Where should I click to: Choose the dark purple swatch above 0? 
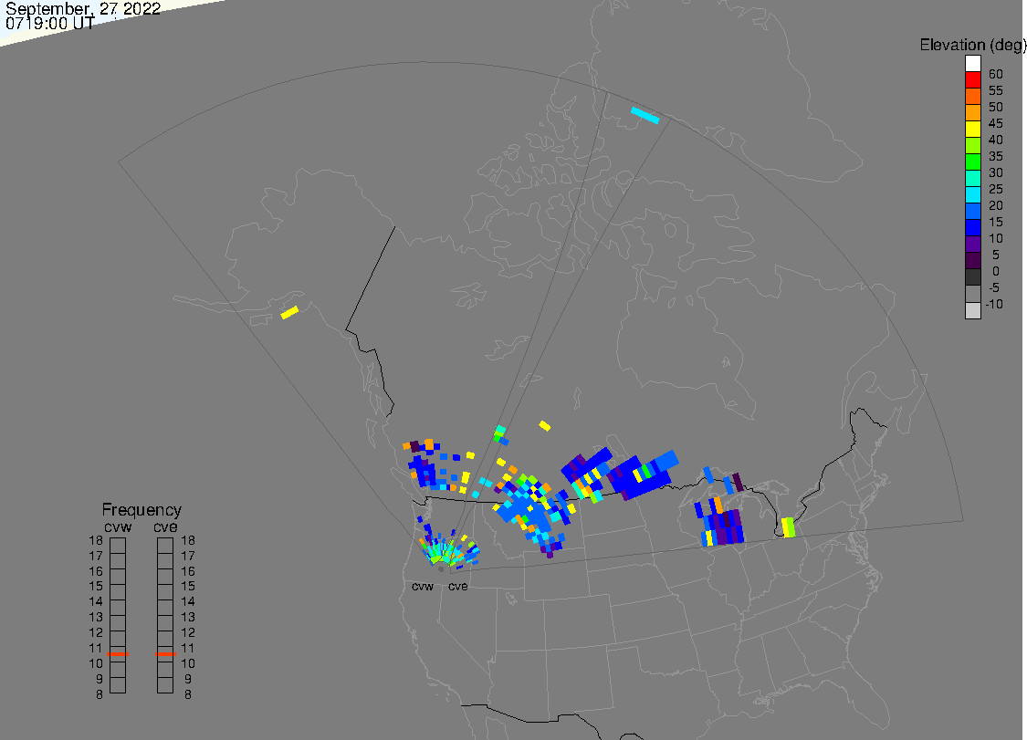pyautogui.click(x=972, y=260)
